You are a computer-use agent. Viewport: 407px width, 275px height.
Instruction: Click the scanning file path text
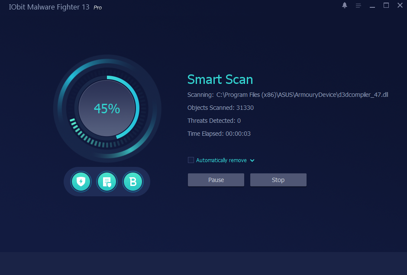click(302, 95)
